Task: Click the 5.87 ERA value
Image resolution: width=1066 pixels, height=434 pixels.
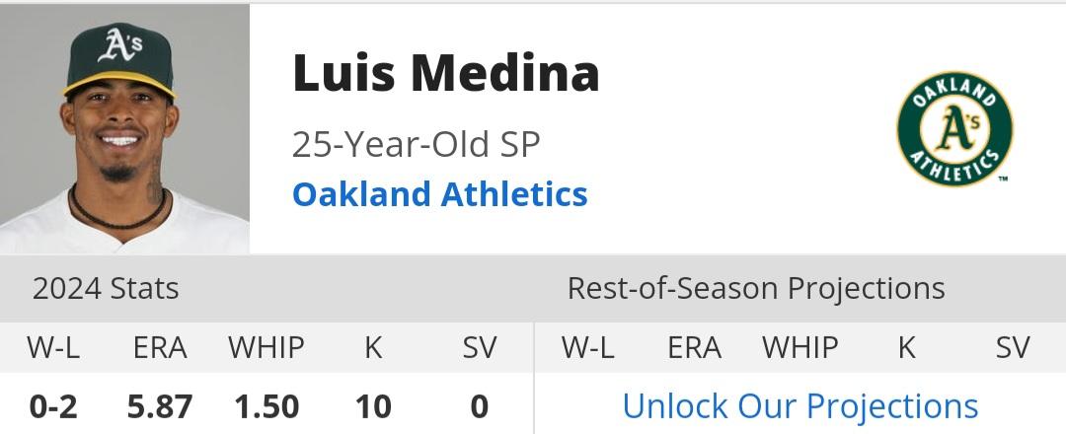Action: click(x=160, y=405)
